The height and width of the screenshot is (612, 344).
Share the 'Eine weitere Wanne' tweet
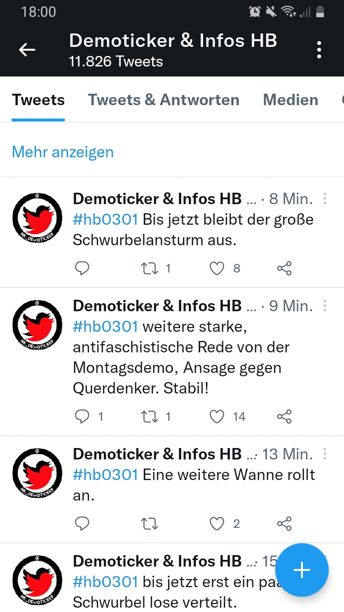tap(284, 524)
